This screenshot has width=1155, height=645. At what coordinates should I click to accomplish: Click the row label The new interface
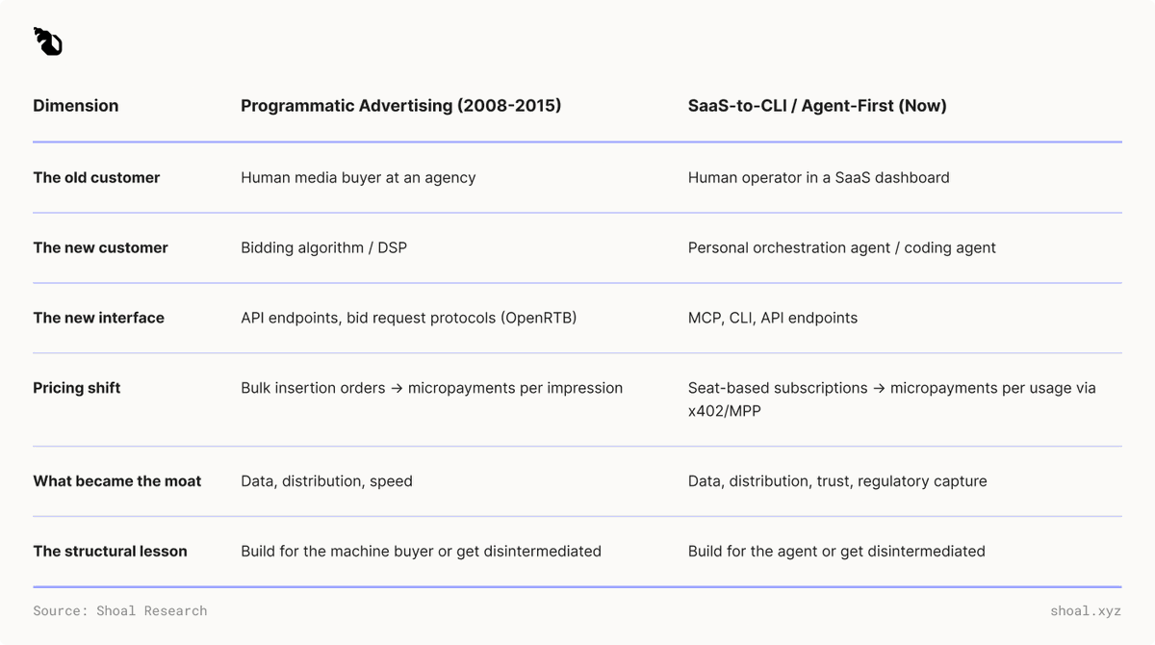point(98,318)
